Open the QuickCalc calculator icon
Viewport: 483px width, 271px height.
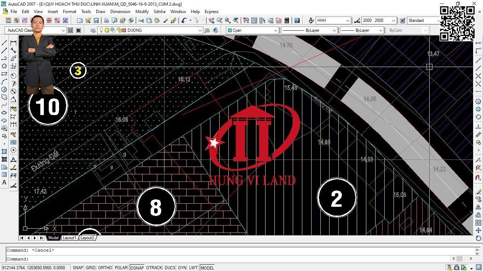(x=287, y=20)
